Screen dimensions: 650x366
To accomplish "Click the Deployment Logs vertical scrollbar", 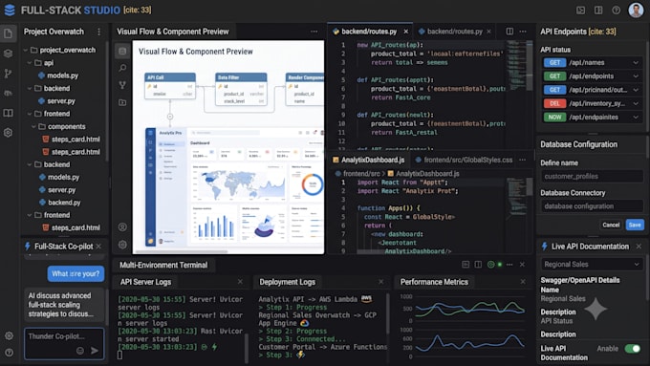I will pos(388,312).
